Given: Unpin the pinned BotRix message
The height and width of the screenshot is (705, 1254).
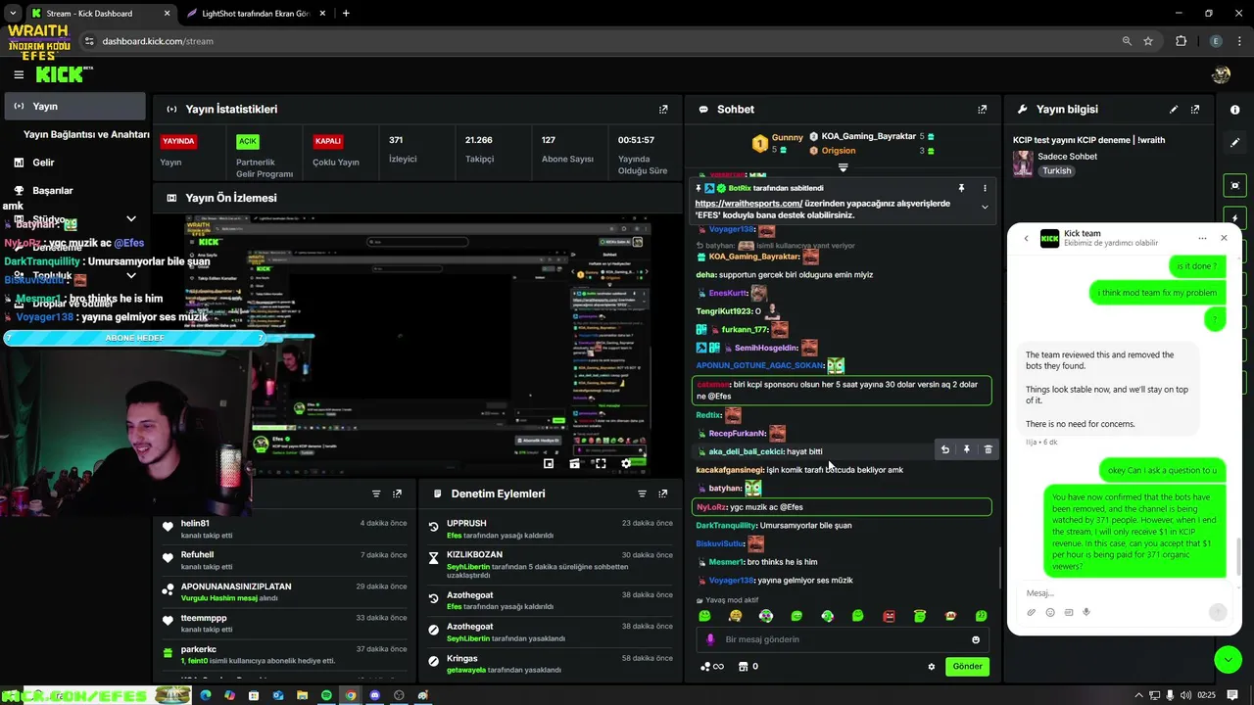Looking at the screenshot, I should pos(961,188).
